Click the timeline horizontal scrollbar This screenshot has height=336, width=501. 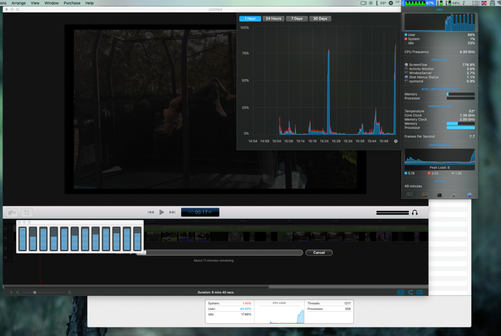[x=136, y=287]
